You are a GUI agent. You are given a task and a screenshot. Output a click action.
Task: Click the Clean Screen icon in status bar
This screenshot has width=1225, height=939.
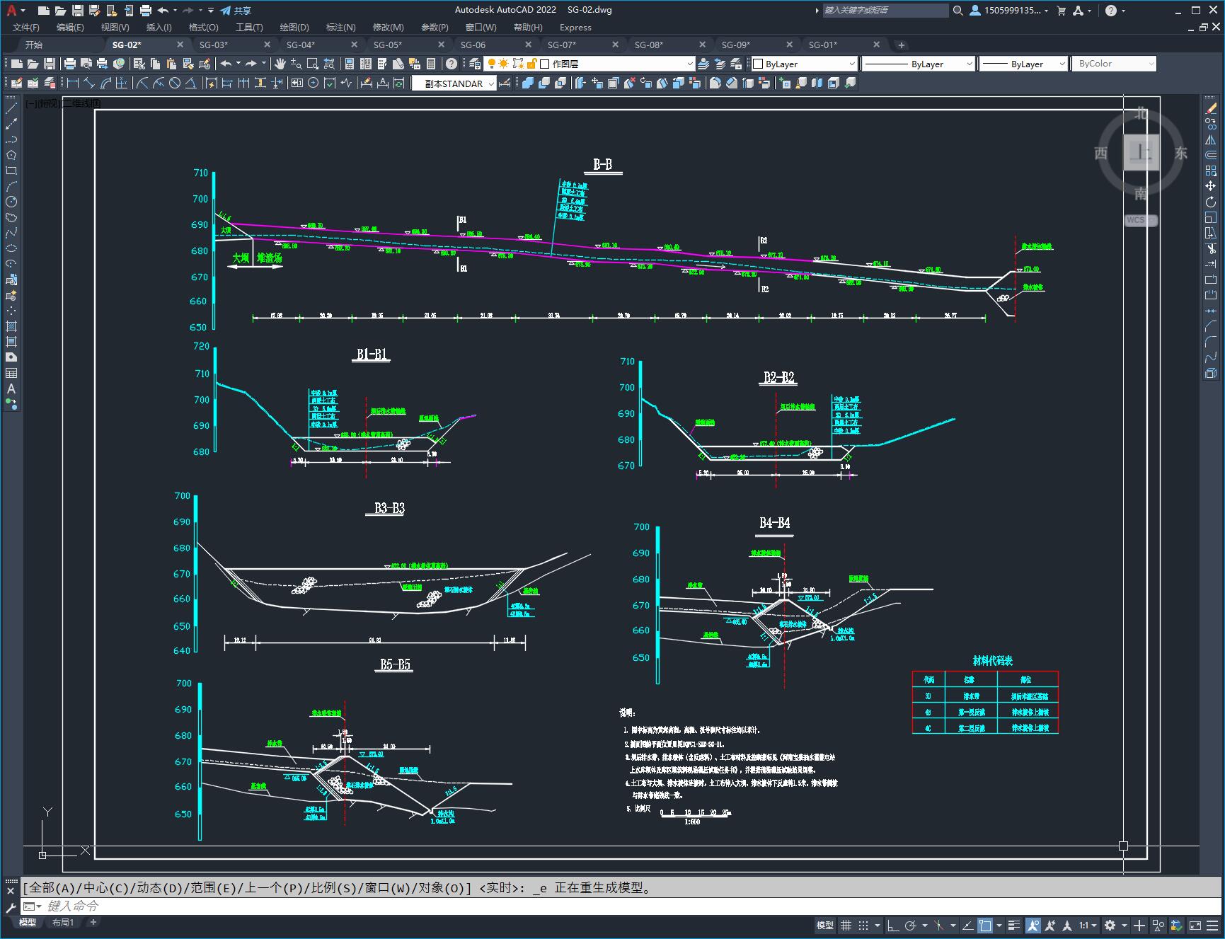(1195, 925)
